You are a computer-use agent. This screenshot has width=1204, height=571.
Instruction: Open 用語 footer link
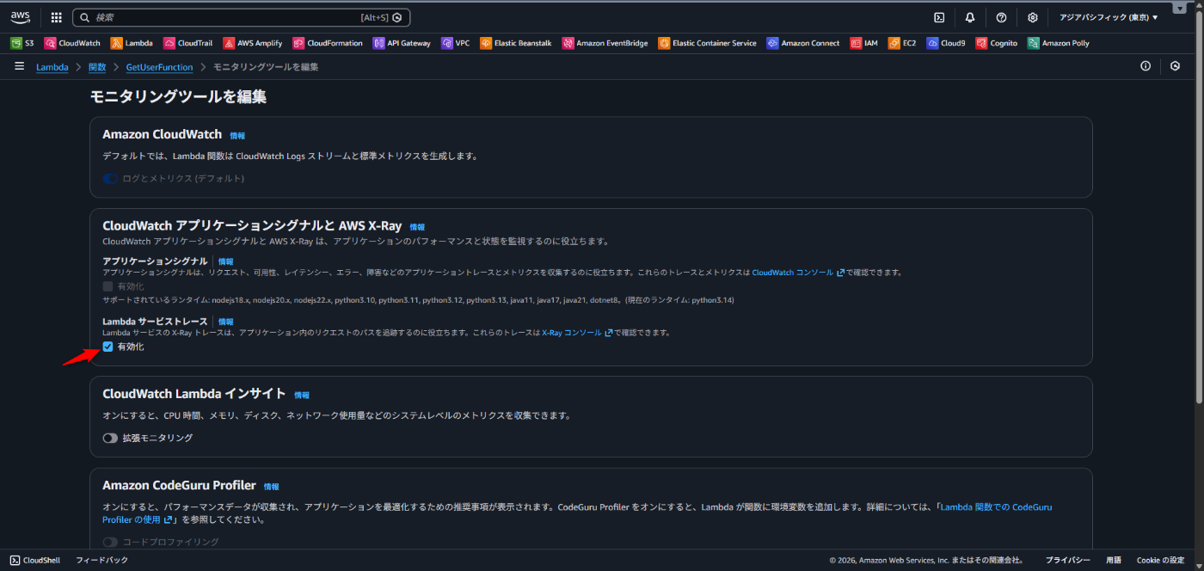1114,560
